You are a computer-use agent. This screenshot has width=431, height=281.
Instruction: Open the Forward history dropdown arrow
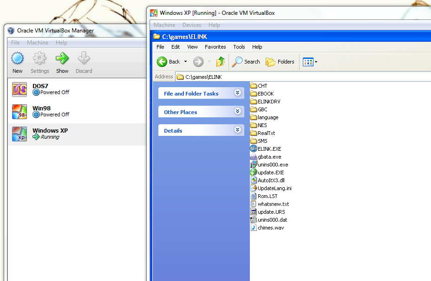pos(209,62)
